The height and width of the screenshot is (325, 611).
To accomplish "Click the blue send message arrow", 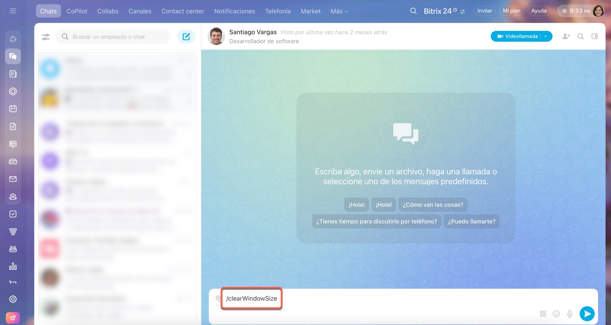I will click(x=587, y=314).
